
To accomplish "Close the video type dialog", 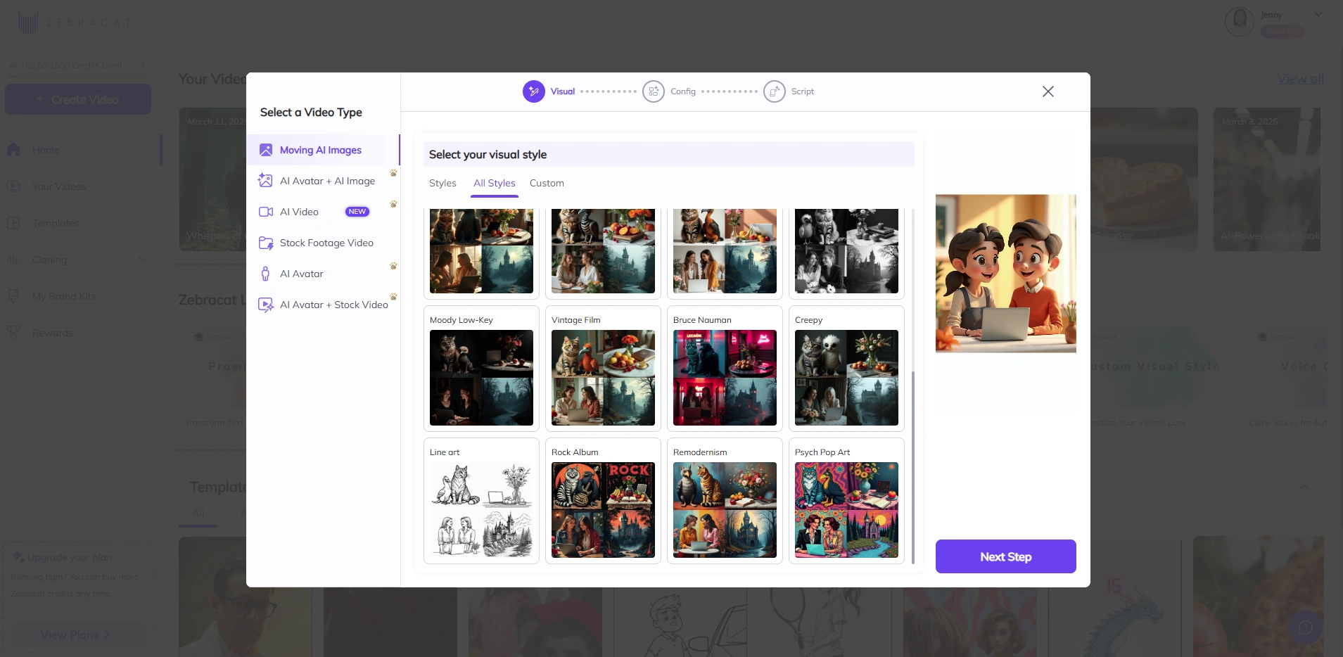I will pyautogui.click(x=1048, y=91).
